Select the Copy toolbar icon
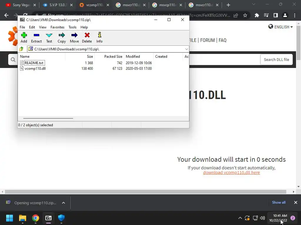The width and height of the screenshot is (301, 225). (x=62, y=37)
